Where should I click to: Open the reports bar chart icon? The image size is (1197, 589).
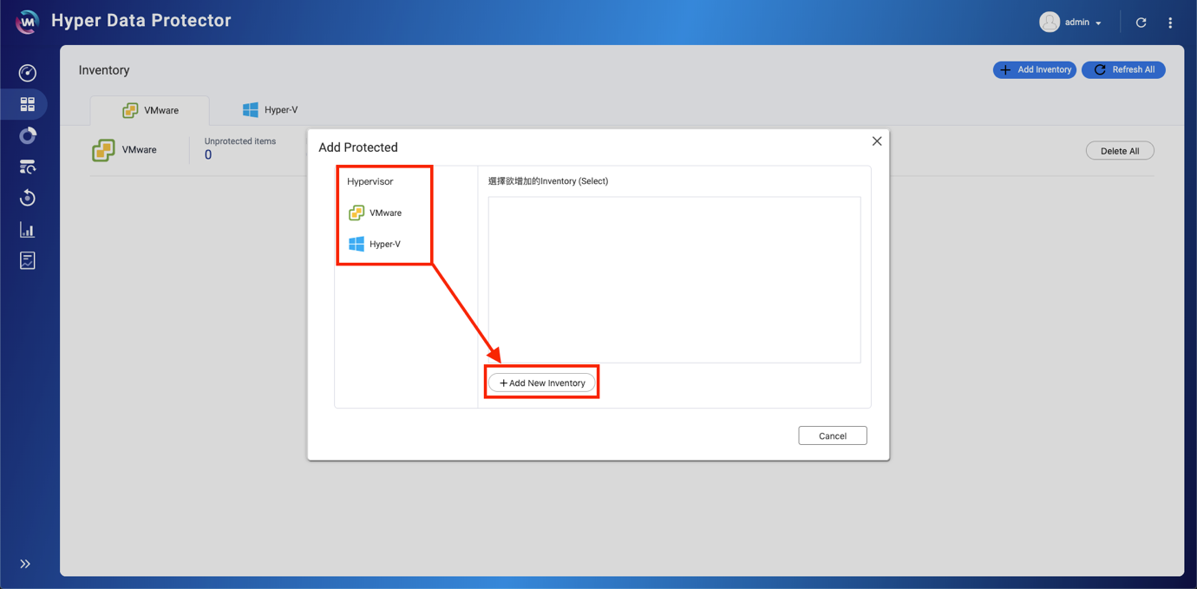28,230
